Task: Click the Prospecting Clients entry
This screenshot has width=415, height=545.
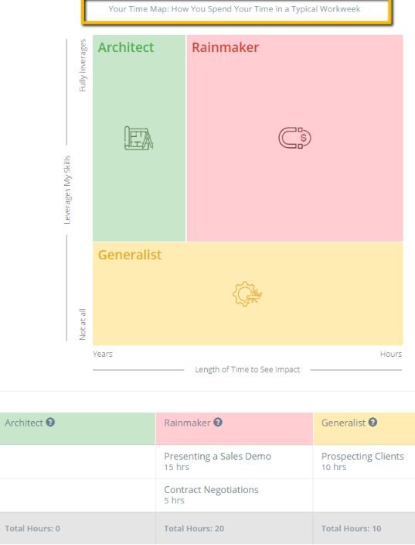Action: (364, 461)
